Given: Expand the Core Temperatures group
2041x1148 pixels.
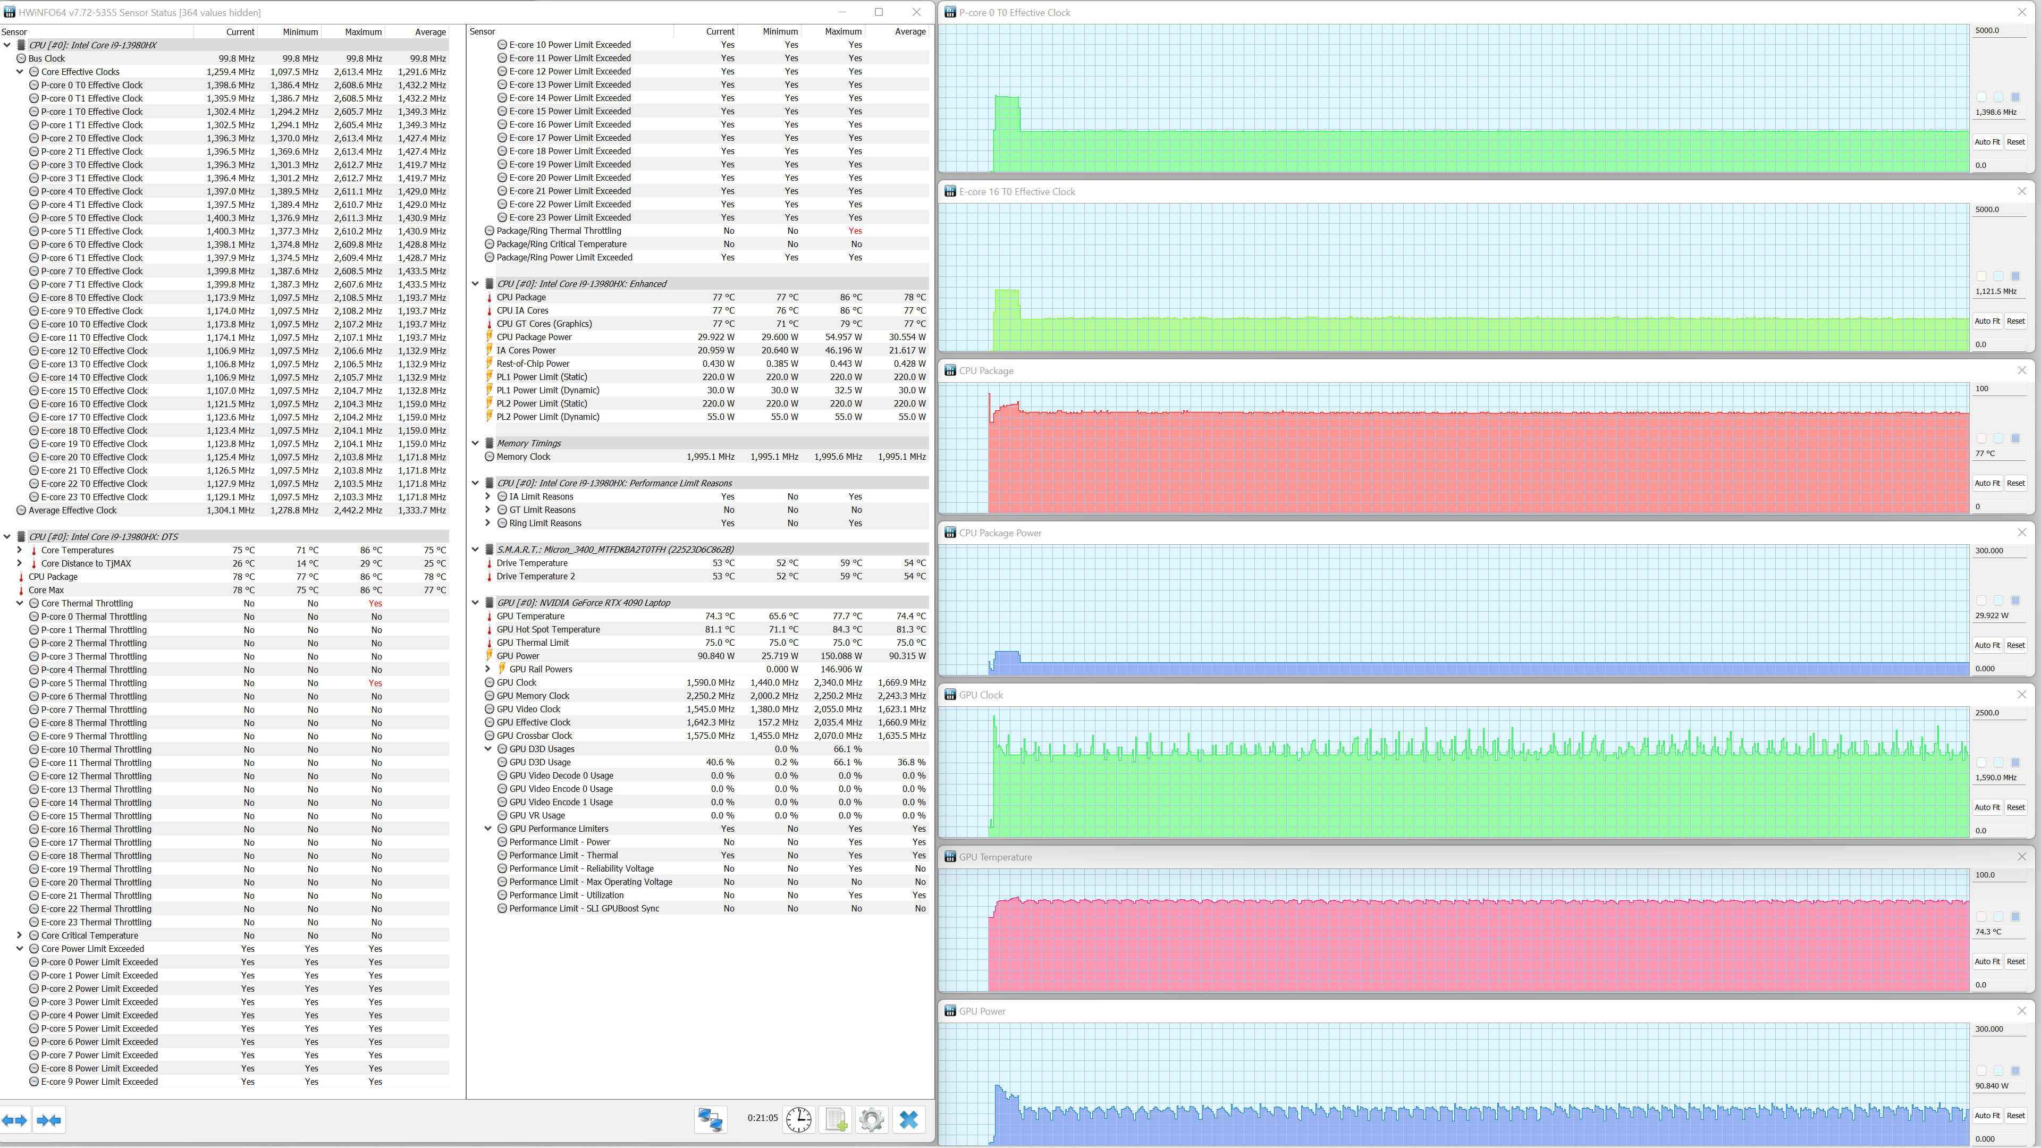Looking at the screenshot, I should (20, 550).
